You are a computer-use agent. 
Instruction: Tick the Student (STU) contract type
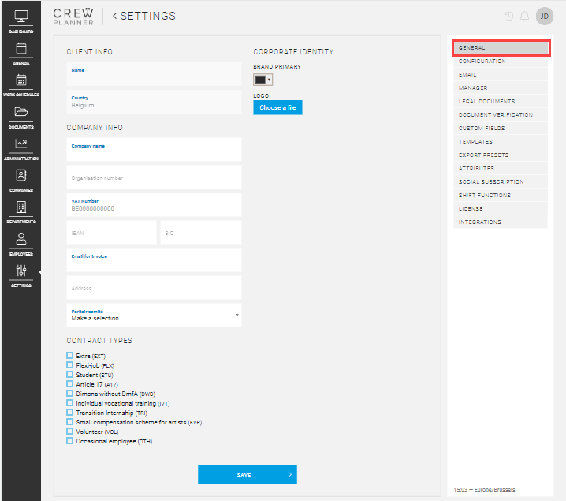pos(70,375)
